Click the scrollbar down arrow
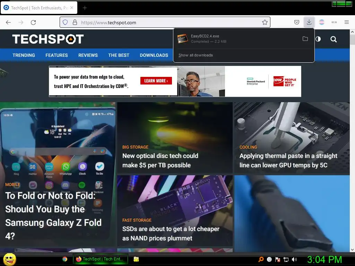 click(352, 250)
